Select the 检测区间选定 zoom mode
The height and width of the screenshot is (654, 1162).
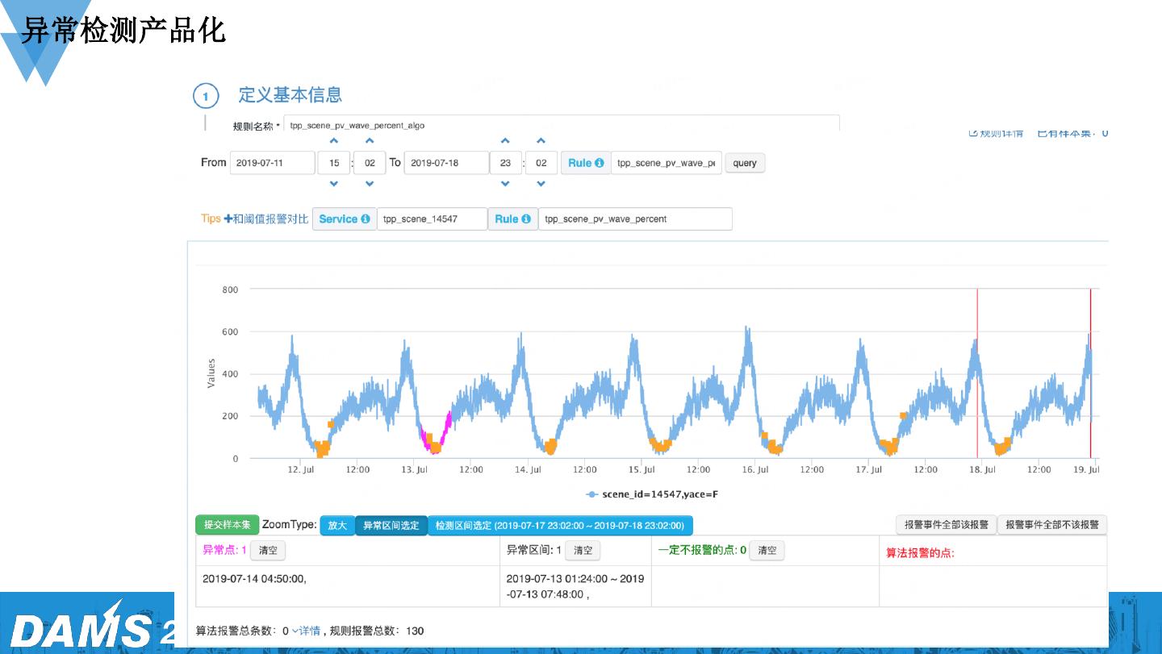[x=559, y=525]
